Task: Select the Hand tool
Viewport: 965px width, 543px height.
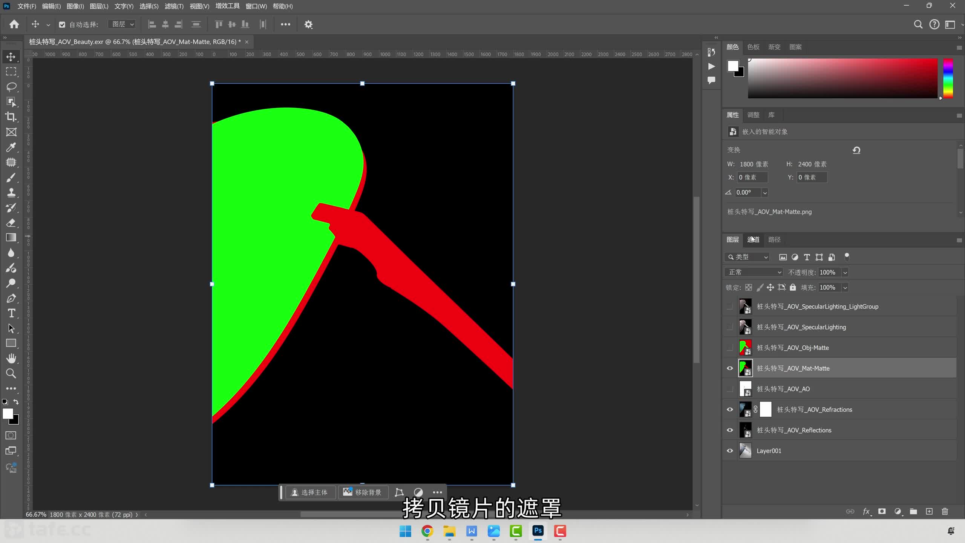Action: pyautogui.click(x=11, y=358)
